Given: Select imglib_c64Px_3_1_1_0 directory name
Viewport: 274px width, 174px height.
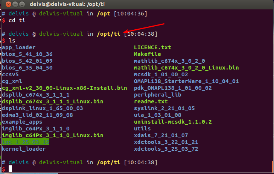Looking at the screenshot, I should (x=36, y=129).
